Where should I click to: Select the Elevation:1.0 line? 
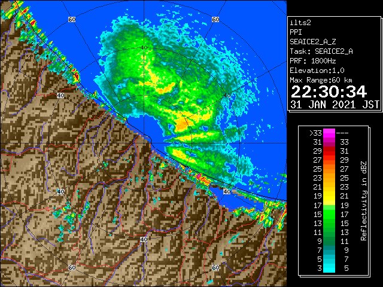(317, 71)
